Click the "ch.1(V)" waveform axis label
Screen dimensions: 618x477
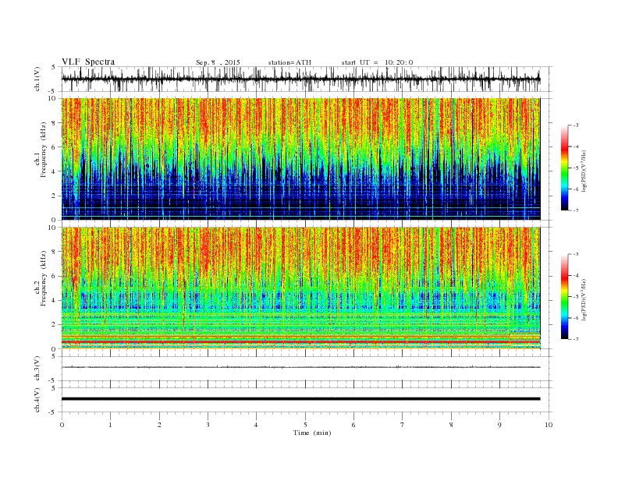tap(37, 79)
